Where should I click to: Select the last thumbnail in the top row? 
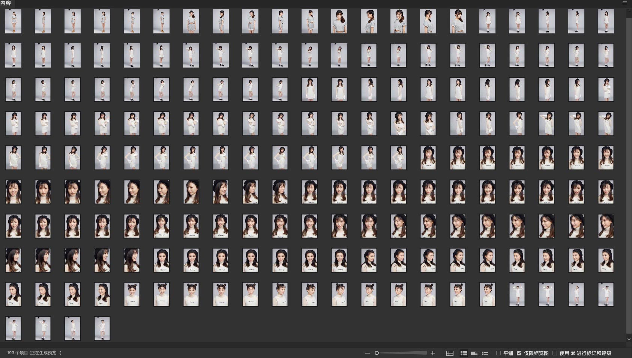pos(606,21)
